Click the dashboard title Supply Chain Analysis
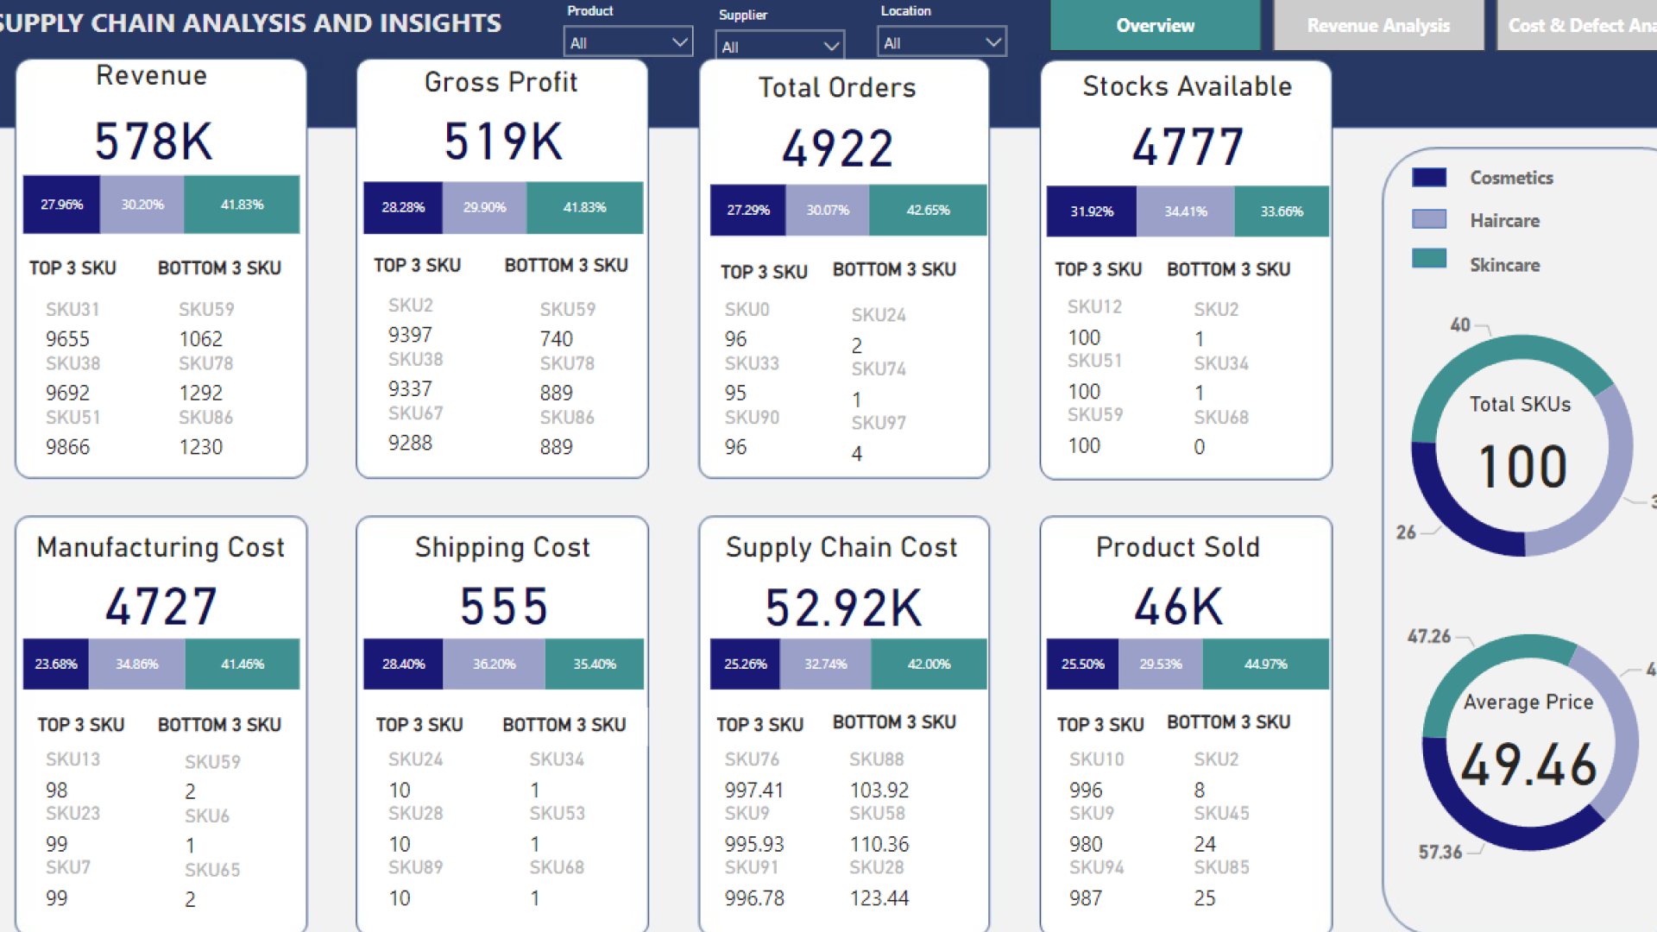The width and height of the screenshot is (1657, 932). coord(250,23)
